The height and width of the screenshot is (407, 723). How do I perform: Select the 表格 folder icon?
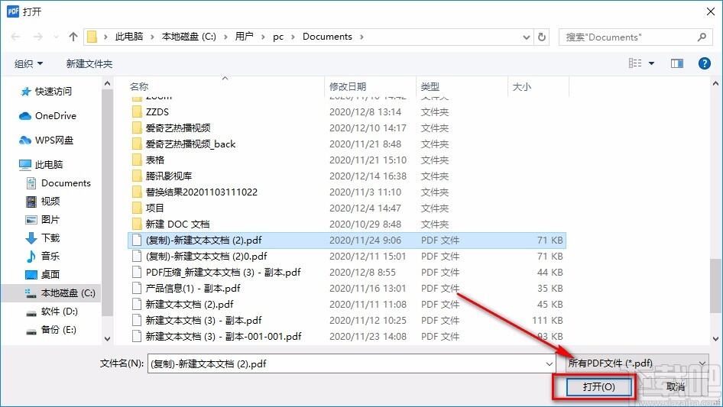(x=137, y=160)
